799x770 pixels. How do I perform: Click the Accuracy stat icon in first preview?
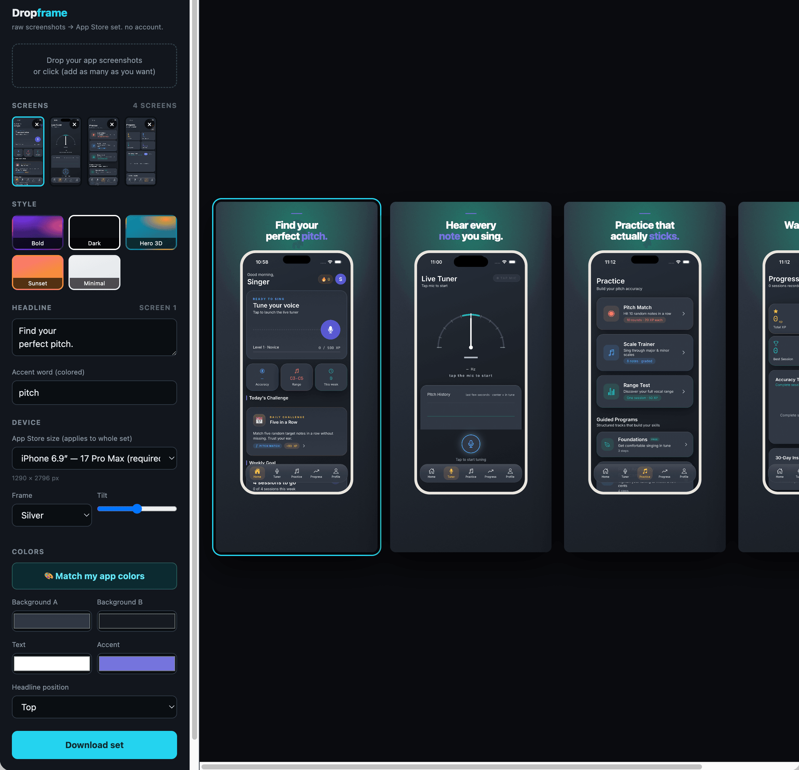(x=262, y=371)
